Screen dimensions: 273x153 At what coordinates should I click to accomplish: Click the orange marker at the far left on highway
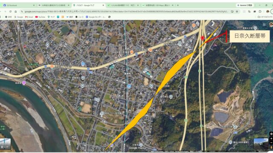(x=52, y=66)
